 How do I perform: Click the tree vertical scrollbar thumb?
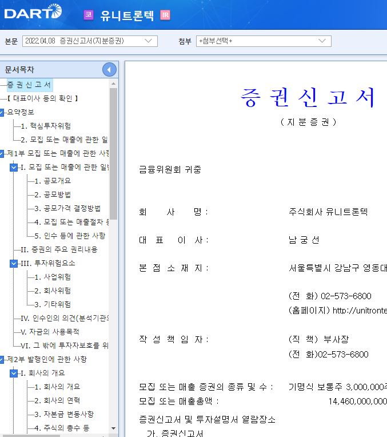[x=113, y=154]
